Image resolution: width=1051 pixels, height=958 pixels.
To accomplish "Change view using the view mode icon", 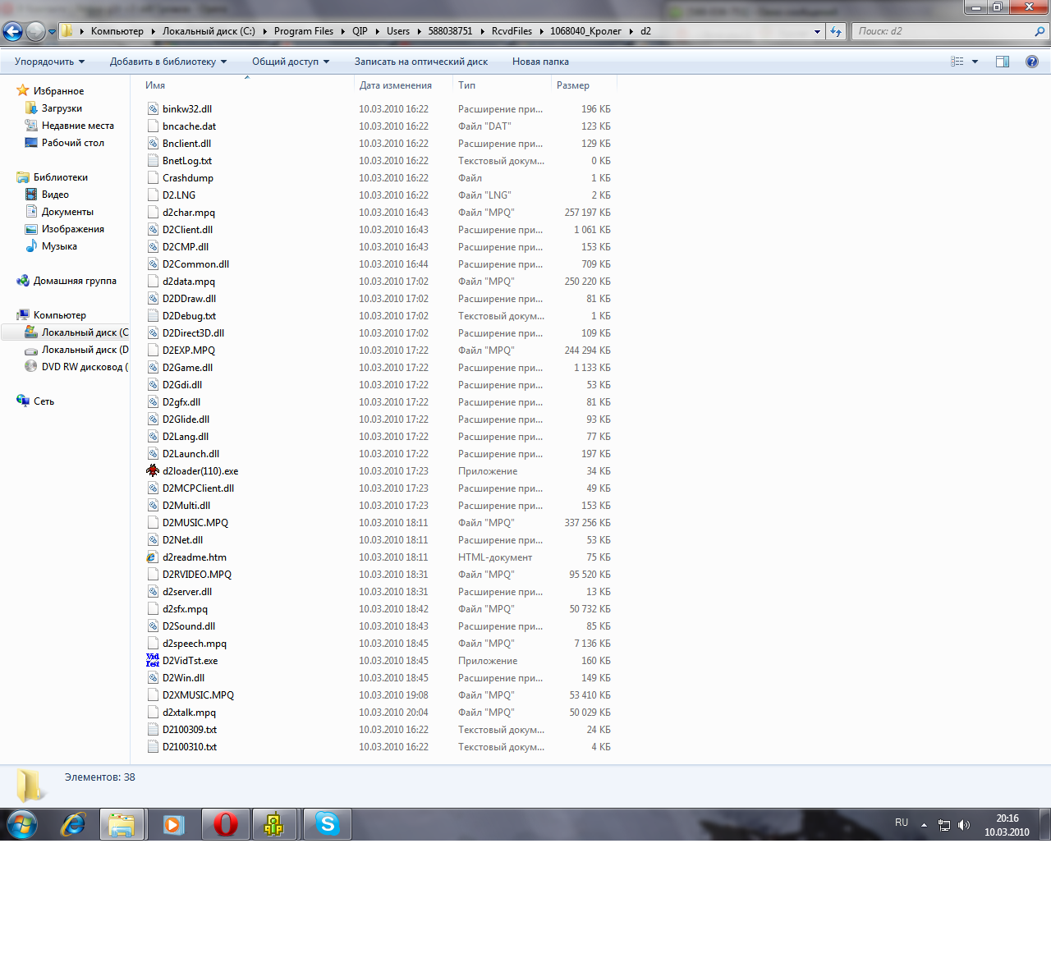I will tap(957, 62).
